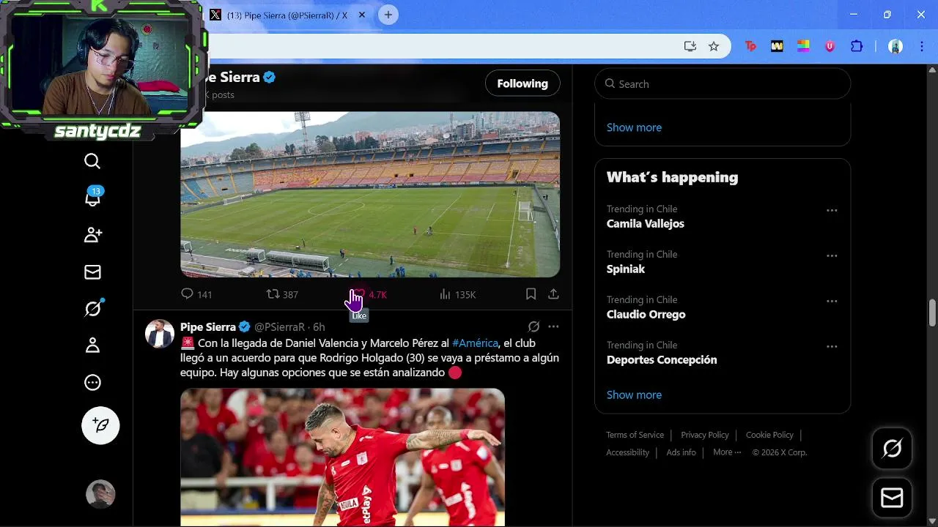Repost the stadium post with 387 reposts

click(x=282, y=294)
